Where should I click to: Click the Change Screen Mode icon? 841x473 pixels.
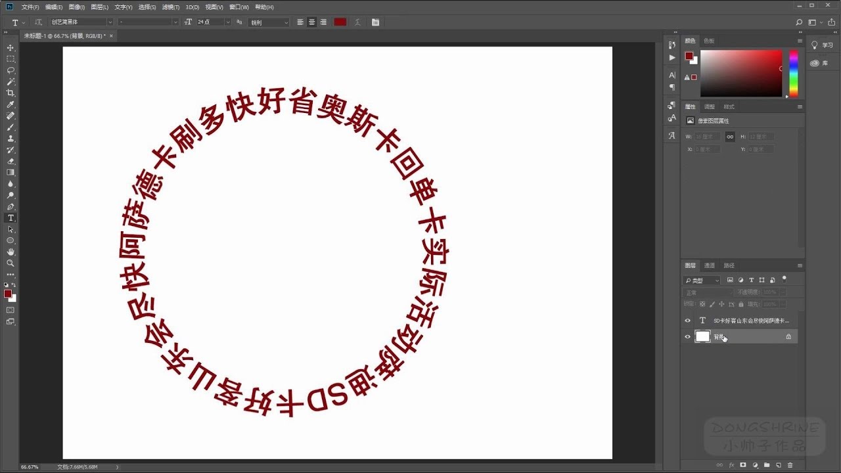pyautogui.click(x=11, y=321)
